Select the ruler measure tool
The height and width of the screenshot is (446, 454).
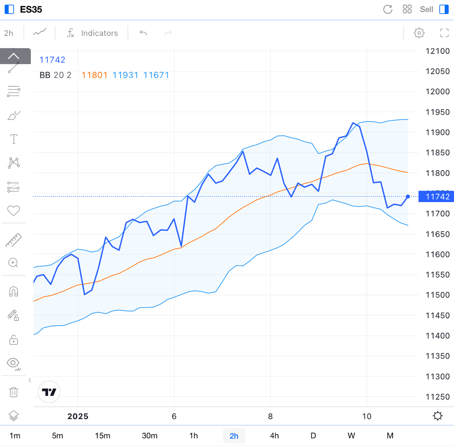14,240
